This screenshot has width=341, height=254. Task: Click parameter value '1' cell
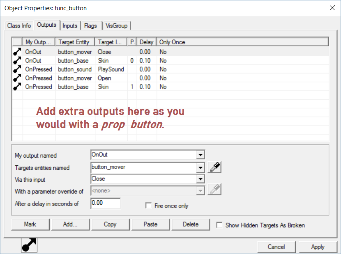132,87
